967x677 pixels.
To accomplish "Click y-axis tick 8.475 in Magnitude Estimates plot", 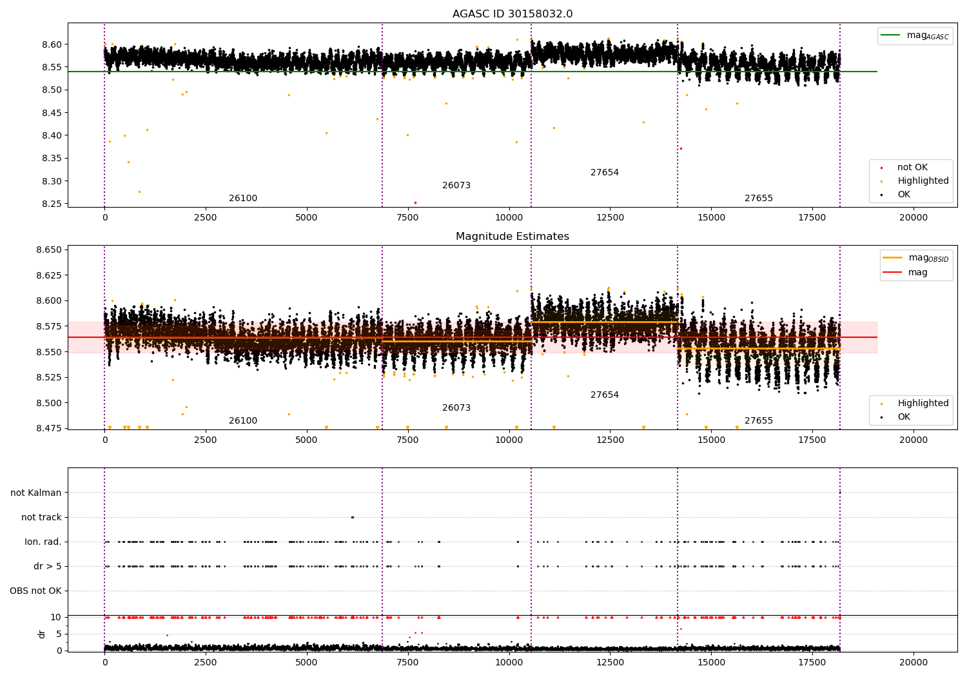I will [50, 428].
